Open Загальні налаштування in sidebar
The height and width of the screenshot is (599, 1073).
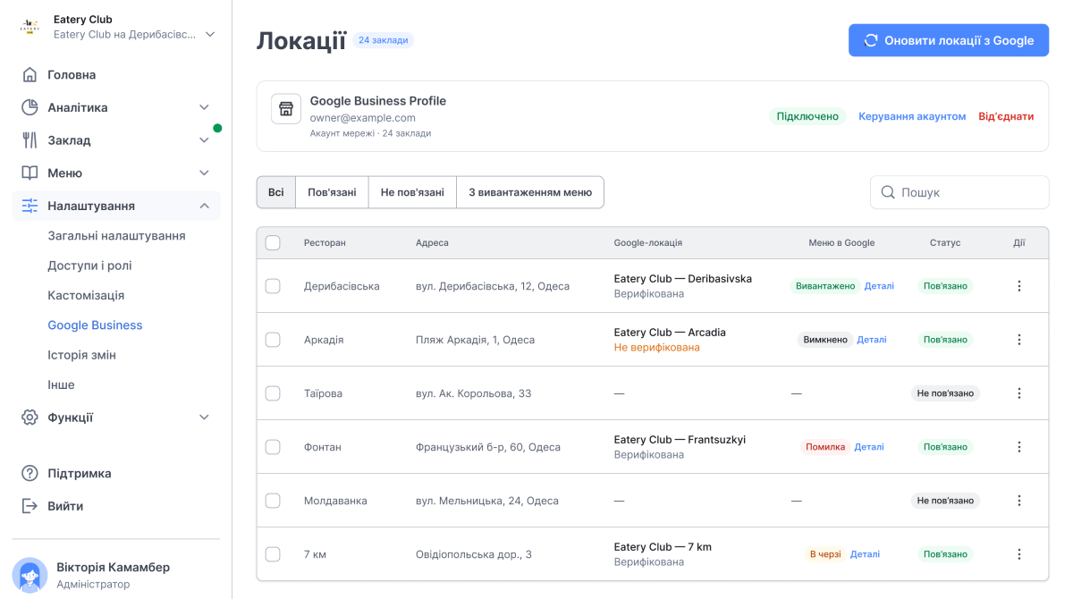116,236
